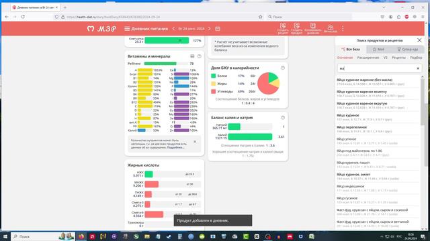
Task: Click the Создать продукт icon
Action: tap(296, 28)
